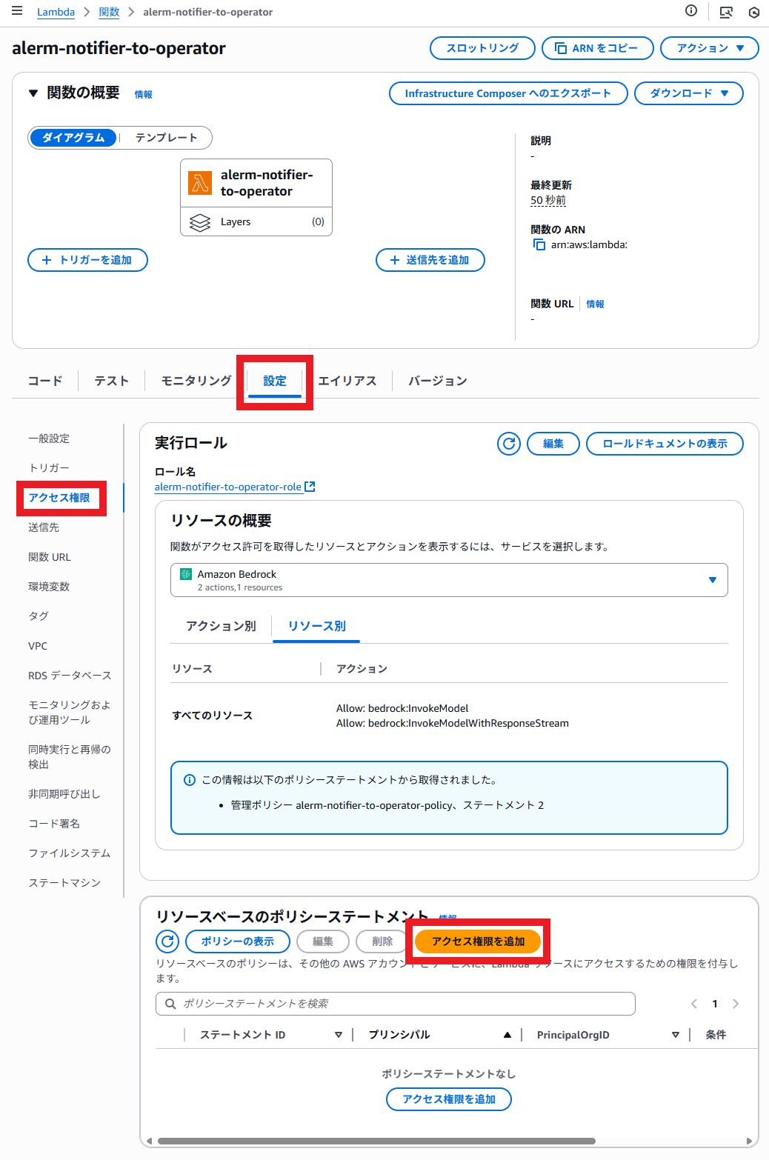Open role link external icon
The image size is (769, 1160).
[x=310, y=487]
